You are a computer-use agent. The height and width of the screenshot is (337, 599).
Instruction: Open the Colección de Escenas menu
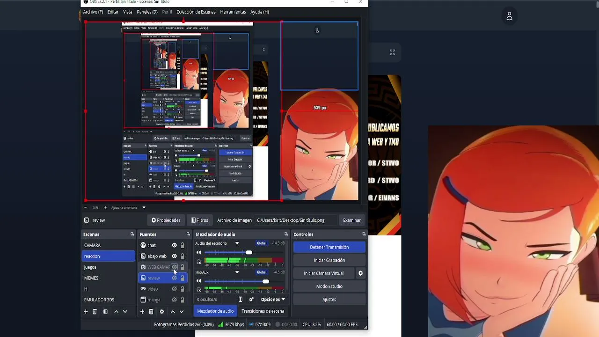(196, 12)
